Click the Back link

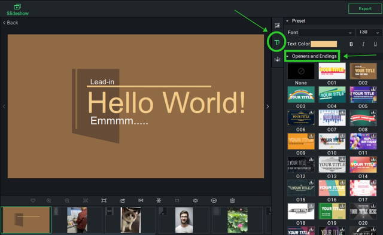click(11, 23)
